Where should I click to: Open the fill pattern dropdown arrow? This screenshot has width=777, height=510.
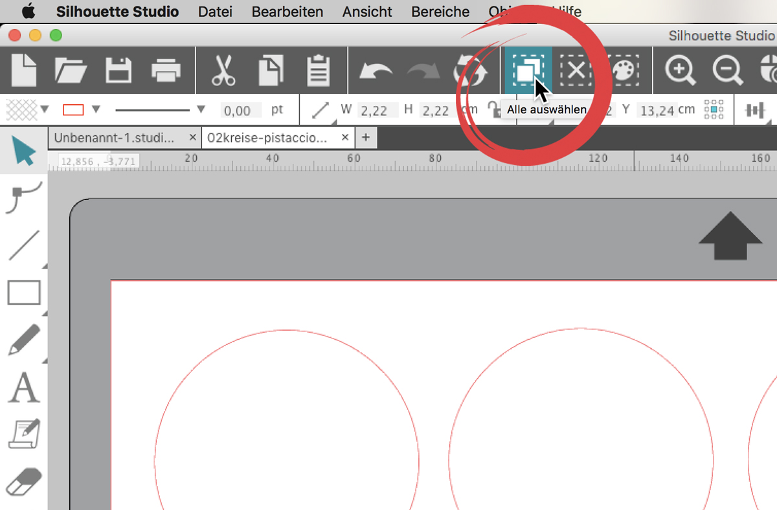click(45, 109)
